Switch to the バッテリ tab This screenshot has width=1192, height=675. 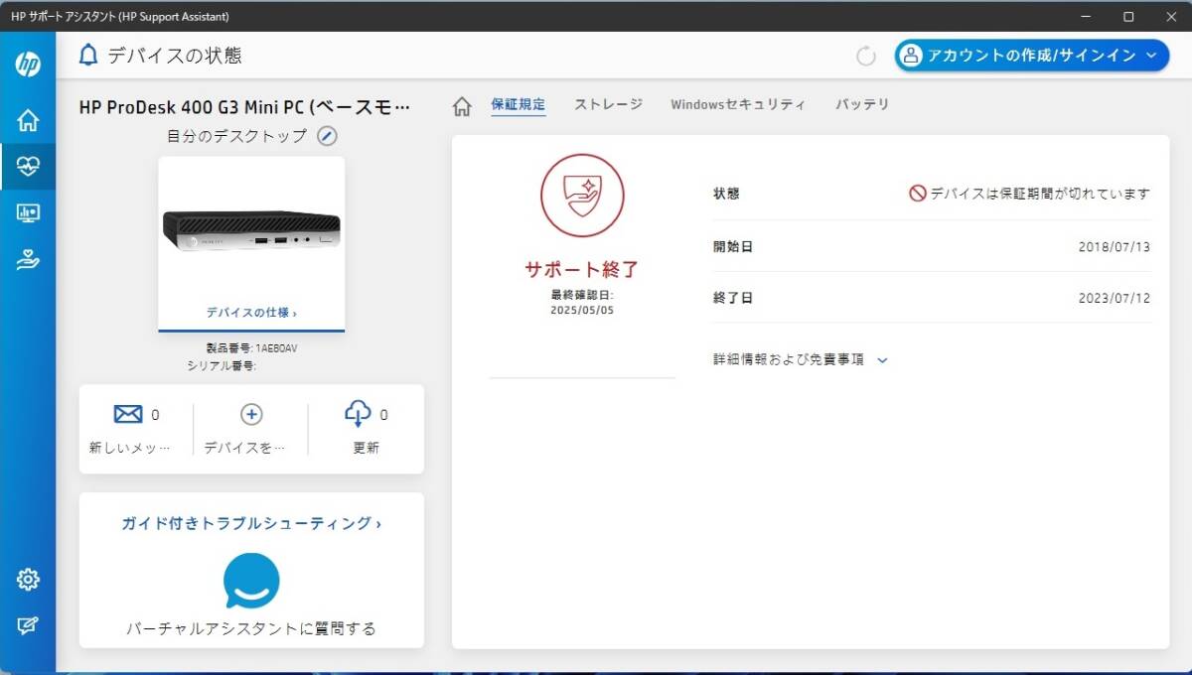click(862, 104)
